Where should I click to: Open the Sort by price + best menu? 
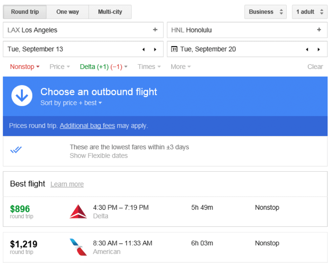(71, 103)
